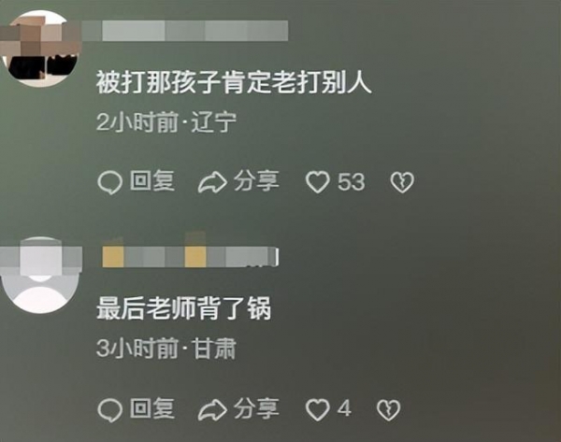Dislike the Liaoning comment with broken heart
561x442 pixels.
pos(402,182)
